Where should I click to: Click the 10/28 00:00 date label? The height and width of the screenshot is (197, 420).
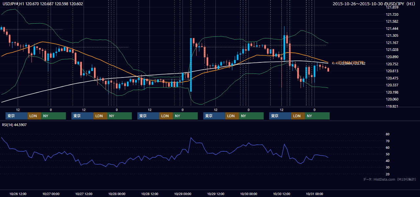tap(117, 194)
